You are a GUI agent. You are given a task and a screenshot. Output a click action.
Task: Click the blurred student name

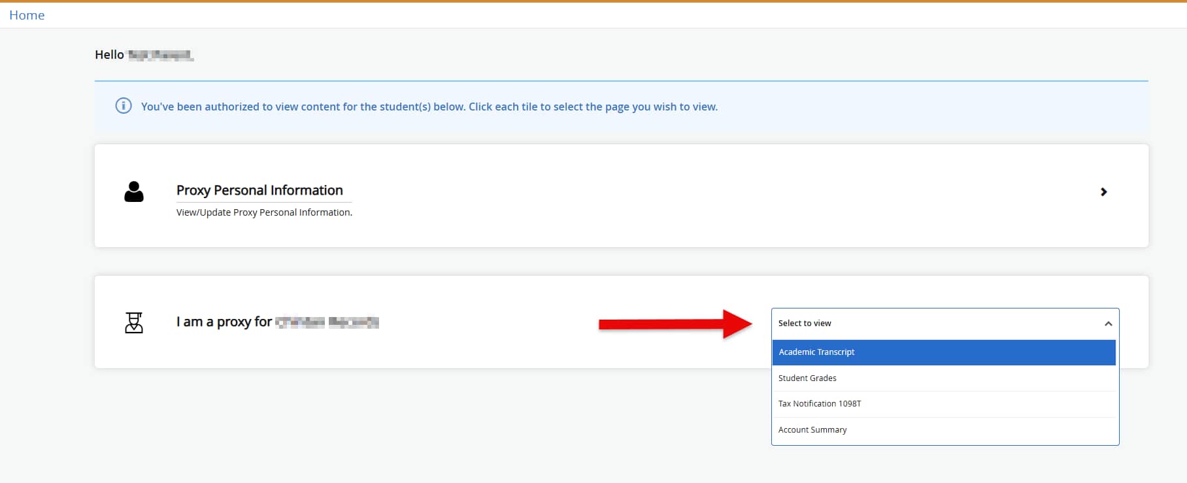pos(327,322)
